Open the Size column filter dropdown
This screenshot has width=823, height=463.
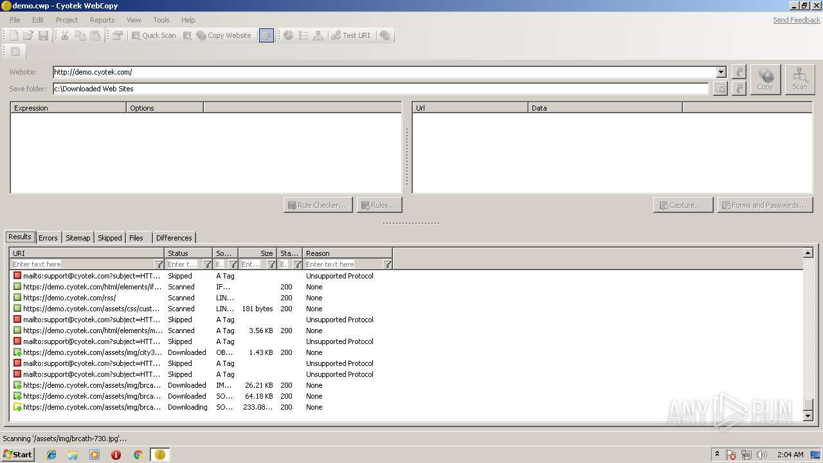click(271, 264)
